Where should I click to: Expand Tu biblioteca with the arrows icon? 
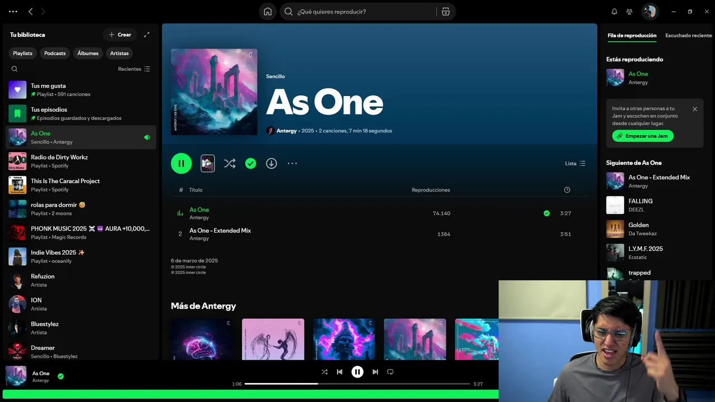click(x=146, y=35)
